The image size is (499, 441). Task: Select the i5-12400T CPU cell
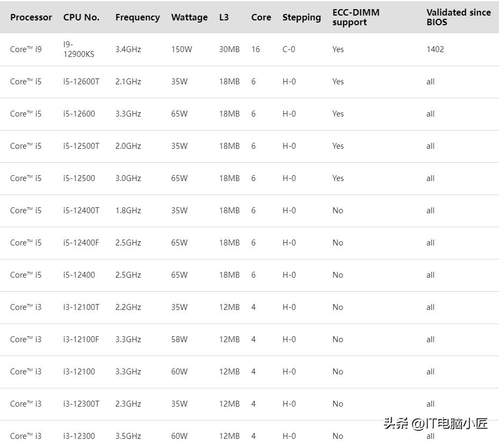click(81, 211)
